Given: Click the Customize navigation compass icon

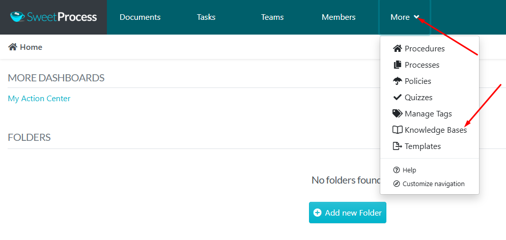Looking at the screenshot, I should (397, 184).
